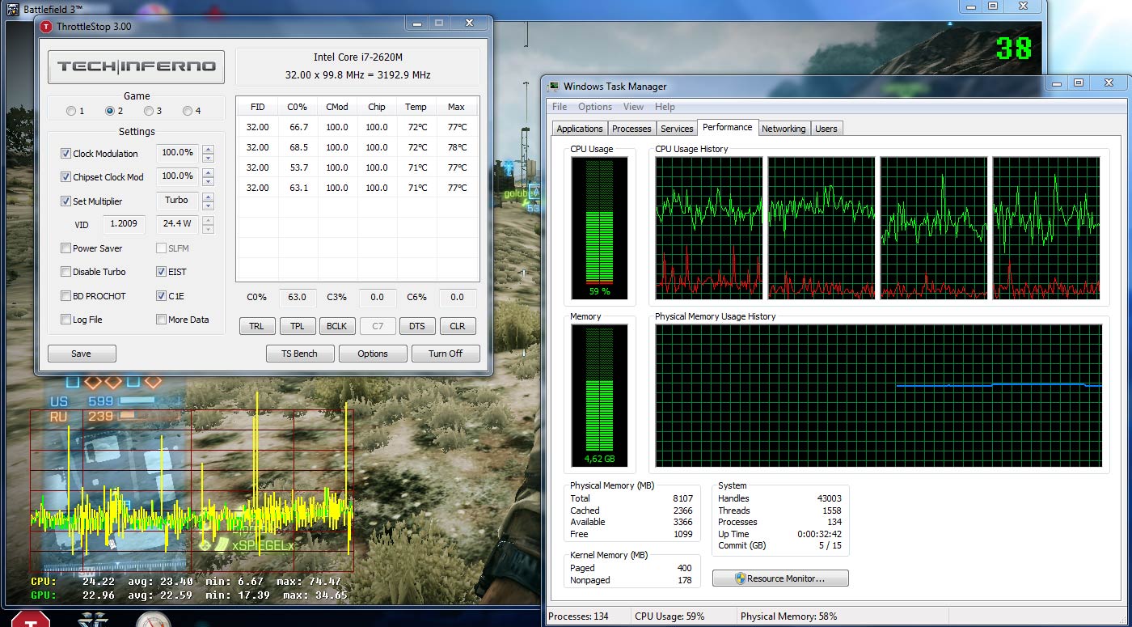This screenshot has height=627, width=1132.
Task: Open the Resource Monitor
Action: click(x=780, y=578)
